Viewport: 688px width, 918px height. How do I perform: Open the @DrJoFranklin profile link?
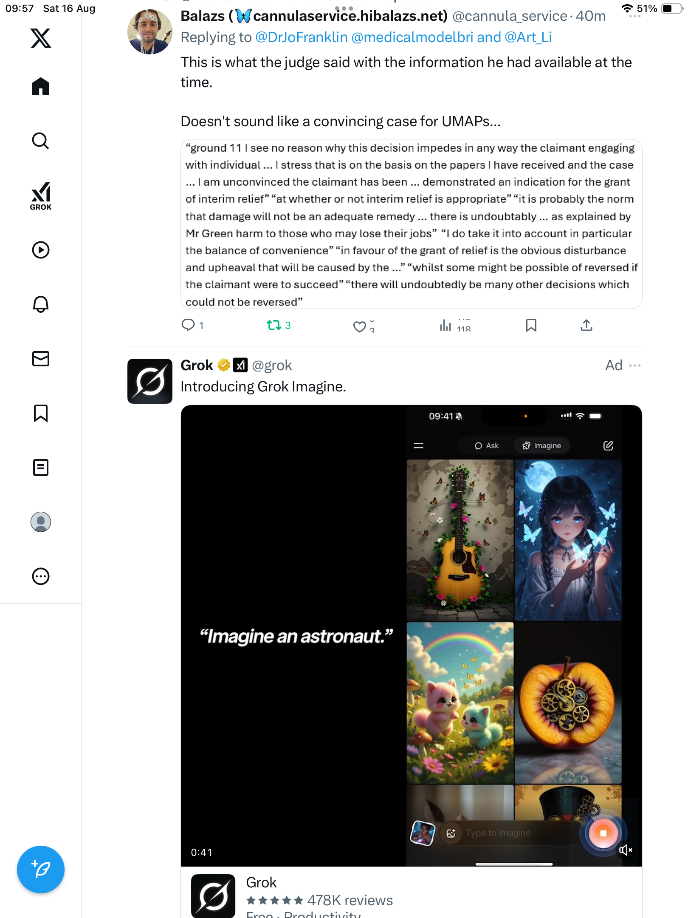tap(302, 37)
